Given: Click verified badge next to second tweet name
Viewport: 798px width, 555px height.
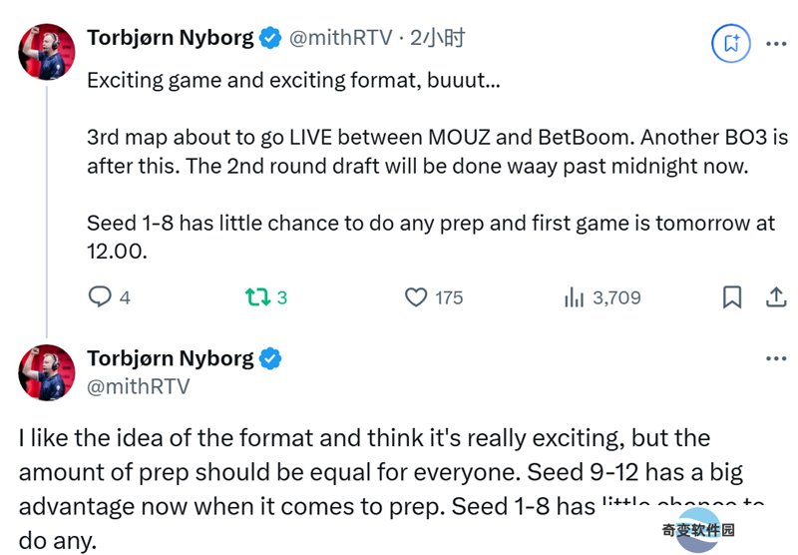Looking at the screenshot, I should (x=270, y=358).
